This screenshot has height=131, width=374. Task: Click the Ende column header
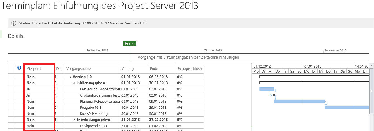tap(154, 68)
